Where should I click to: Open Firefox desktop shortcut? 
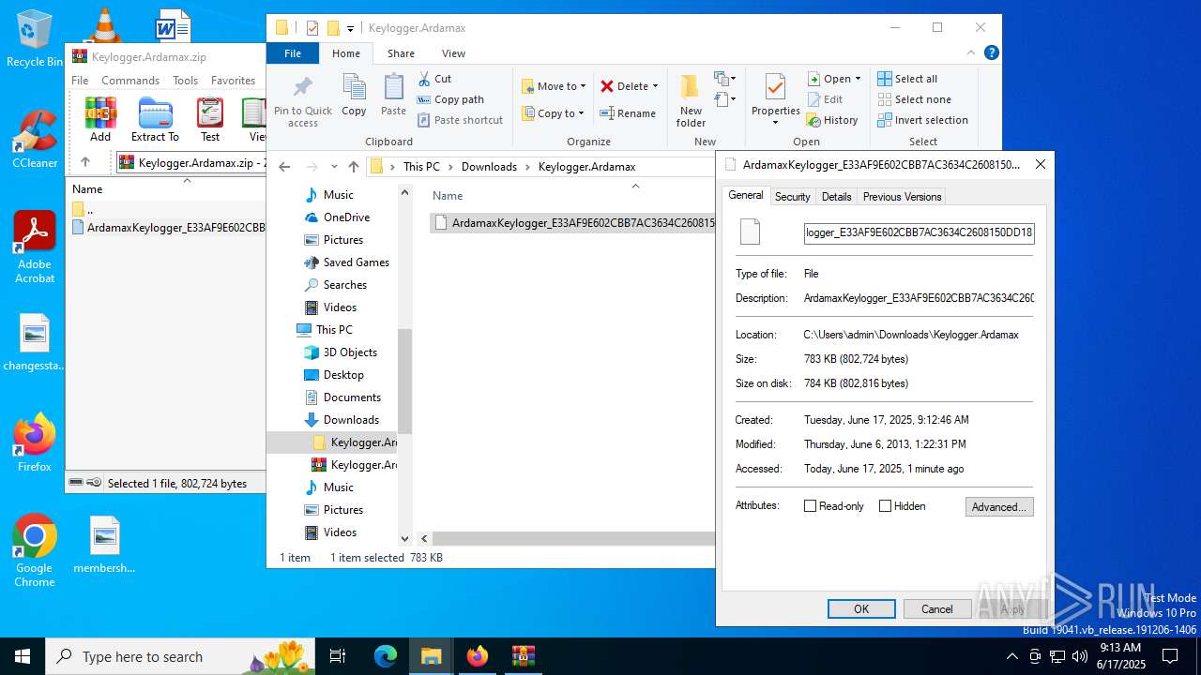click(x=35, y=442)
